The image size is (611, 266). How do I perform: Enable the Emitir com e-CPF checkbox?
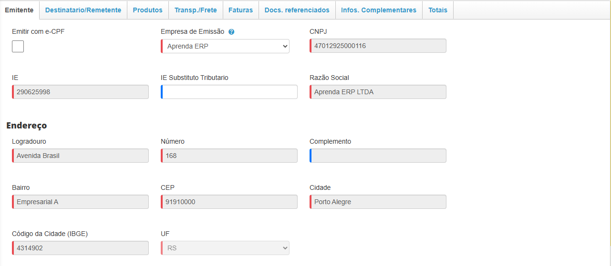coord(18,46)
